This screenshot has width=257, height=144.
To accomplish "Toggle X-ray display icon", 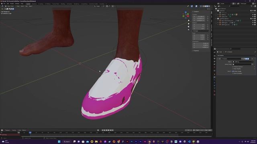I will (201, 6).
